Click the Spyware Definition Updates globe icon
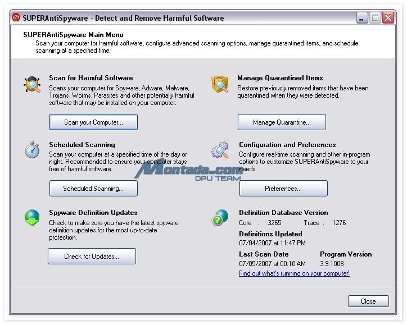407x325 pixels. point(32,218)
